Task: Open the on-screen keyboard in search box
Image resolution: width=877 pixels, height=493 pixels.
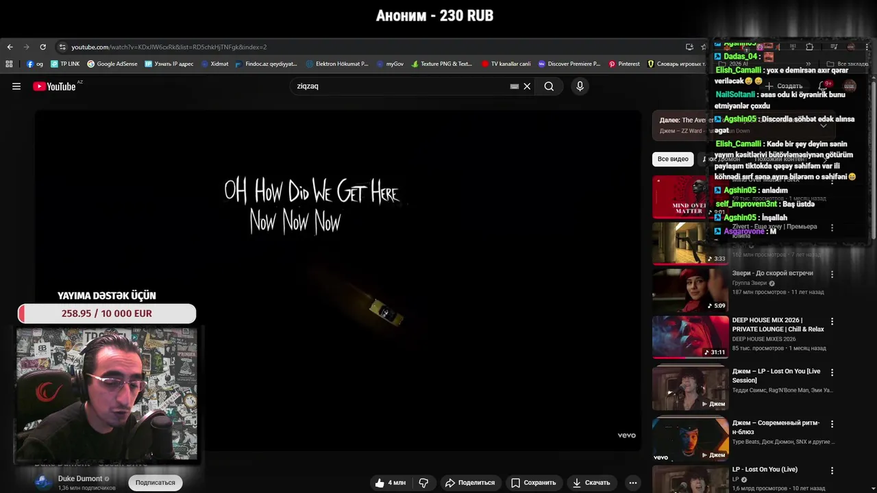Action: 515,86
